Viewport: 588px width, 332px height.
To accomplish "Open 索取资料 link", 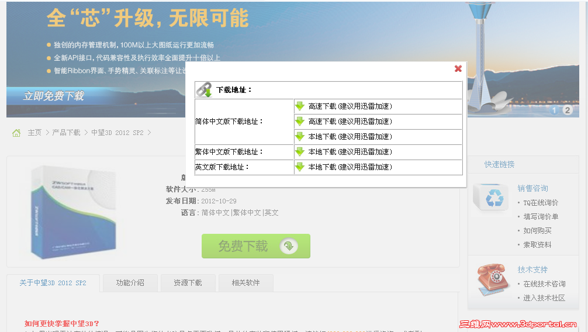I will coord(537,245).
